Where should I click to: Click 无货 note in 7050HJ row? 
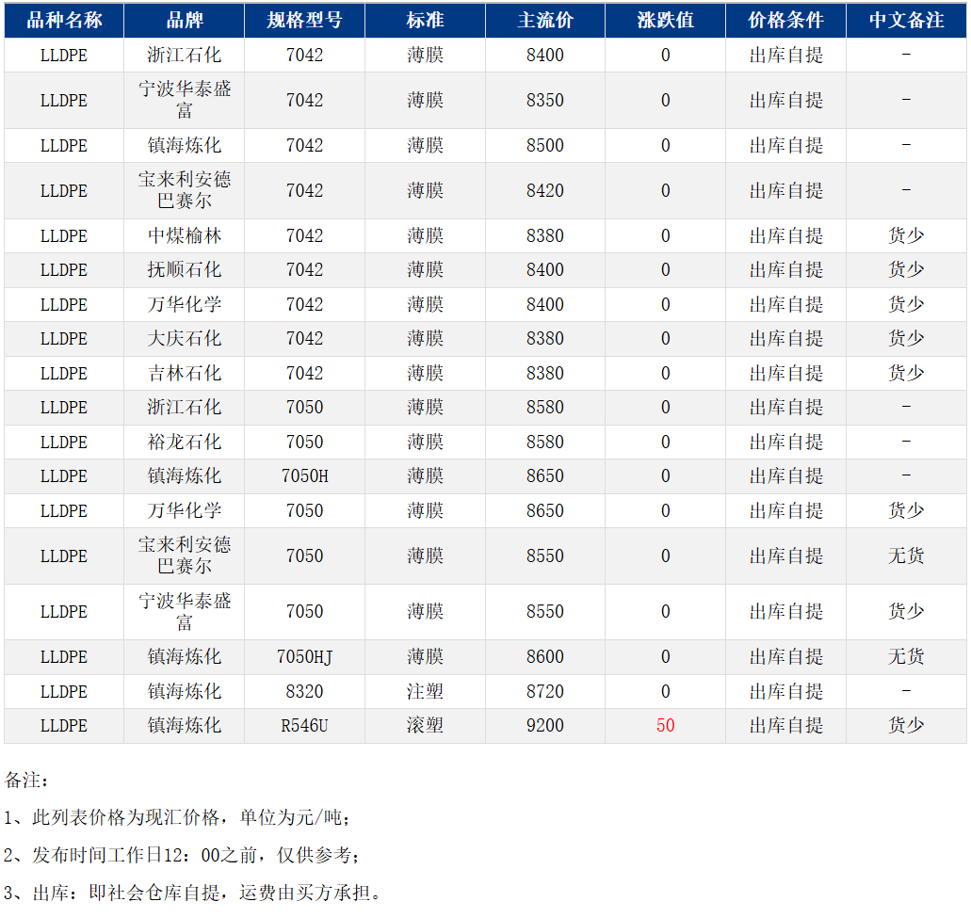tap(906, 657)
